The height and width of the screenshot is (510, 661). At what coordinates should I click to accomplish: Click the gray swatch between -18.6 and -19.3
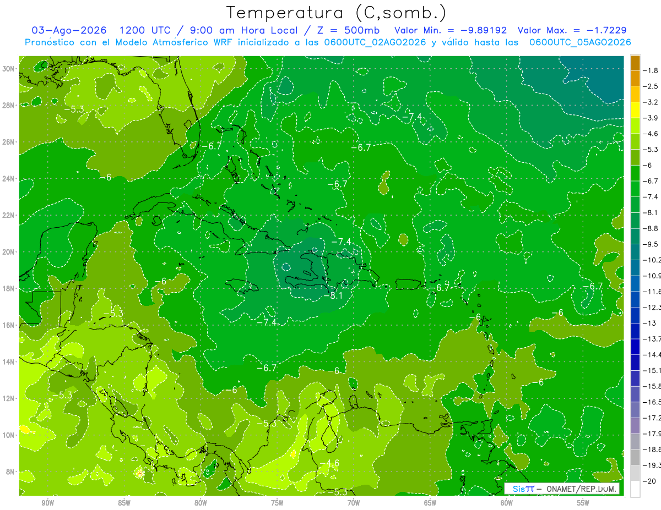coord(635,457)
